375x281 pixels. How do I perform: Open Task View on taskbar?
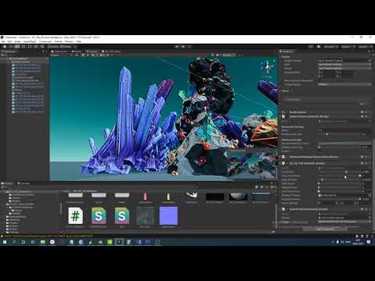(33, 242)
